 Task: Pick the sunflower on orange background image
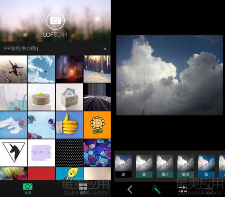tap(97, 125)
